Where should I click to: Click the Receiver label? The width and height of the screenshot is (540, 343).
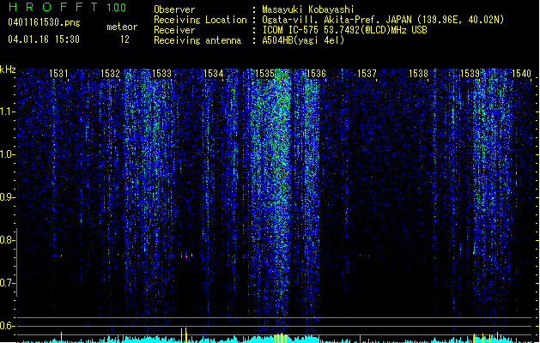(174, 30)
